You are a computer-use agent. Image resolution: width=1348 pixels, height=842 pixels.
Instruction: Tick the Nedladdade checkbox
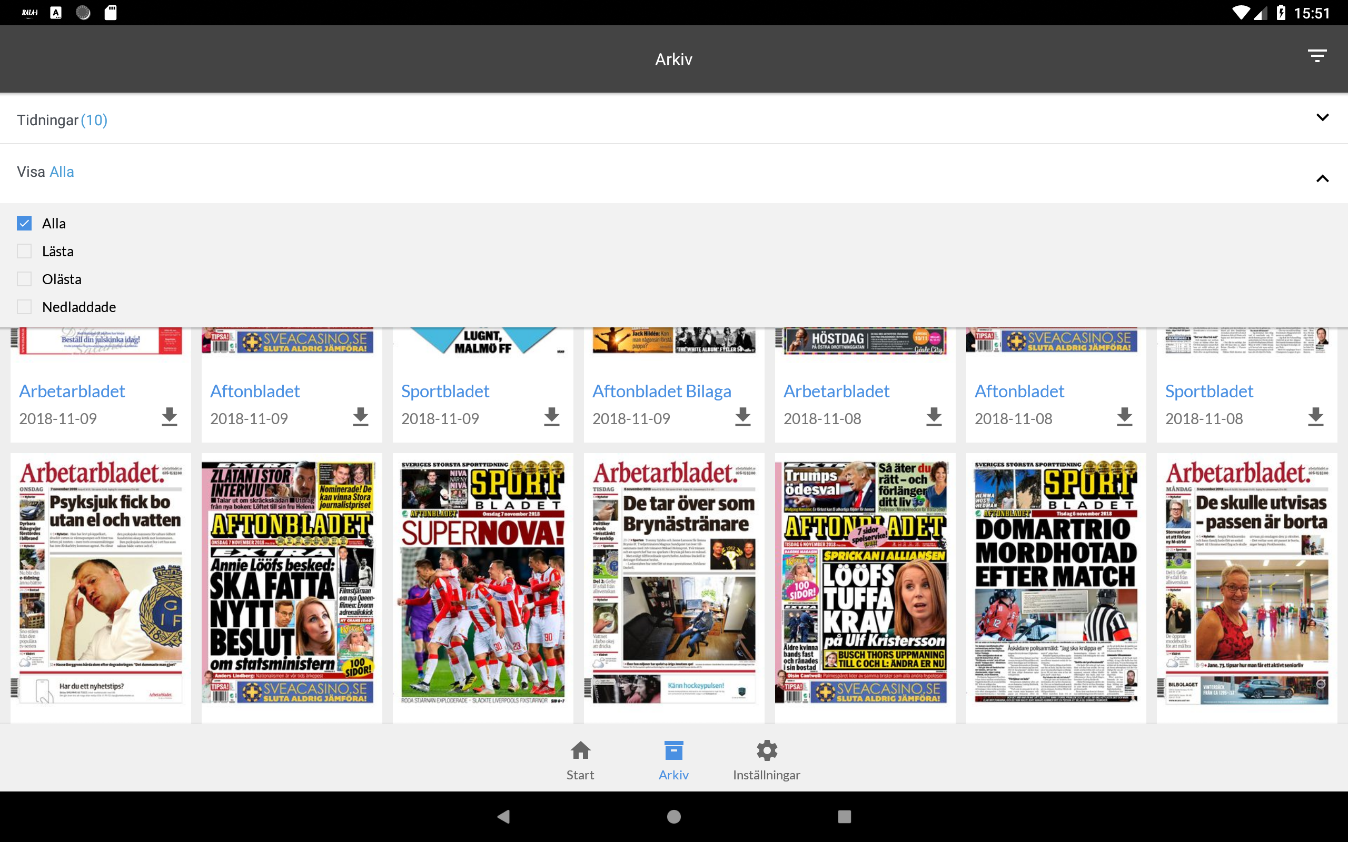pyautogui.click(x=24, y=307)
